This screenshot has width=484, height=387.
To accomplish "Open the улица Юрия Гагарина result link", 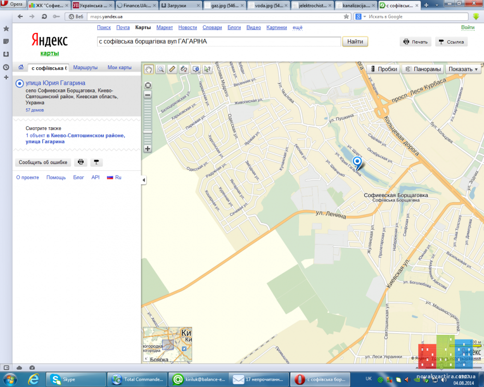I will point(56,83).
